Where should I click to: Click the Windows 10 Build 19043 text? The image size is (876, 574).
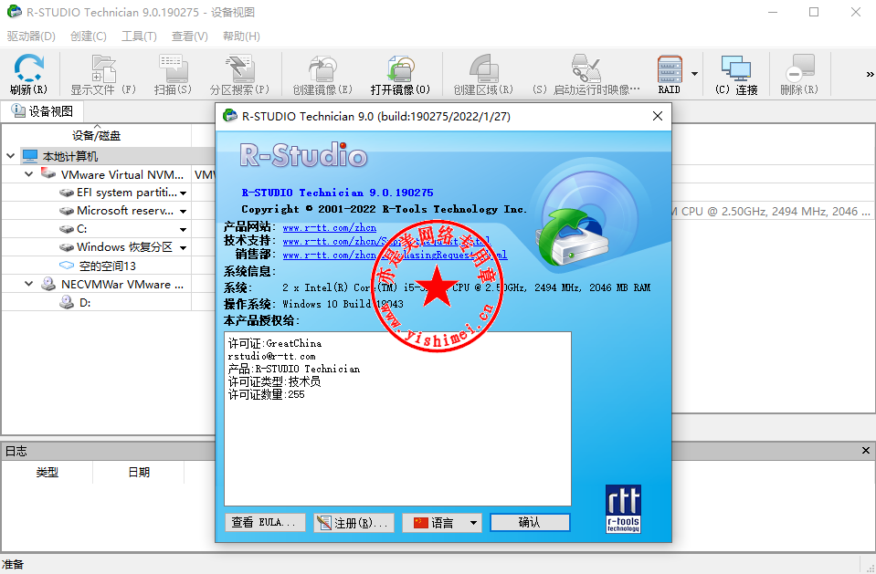[x=343, y=304]
